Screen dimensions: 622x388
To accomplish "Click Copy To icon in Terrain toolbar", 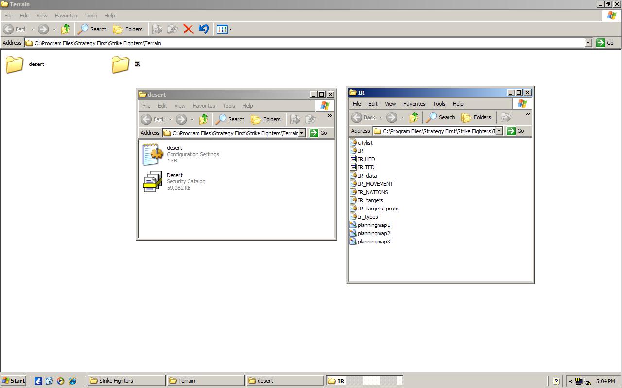I will pyautogui.click(x=173, y=29).
